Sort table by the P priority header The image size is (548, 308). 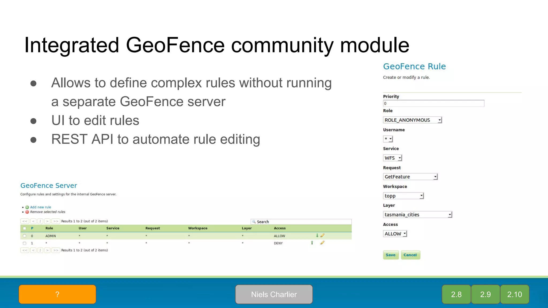pos(32,228)
